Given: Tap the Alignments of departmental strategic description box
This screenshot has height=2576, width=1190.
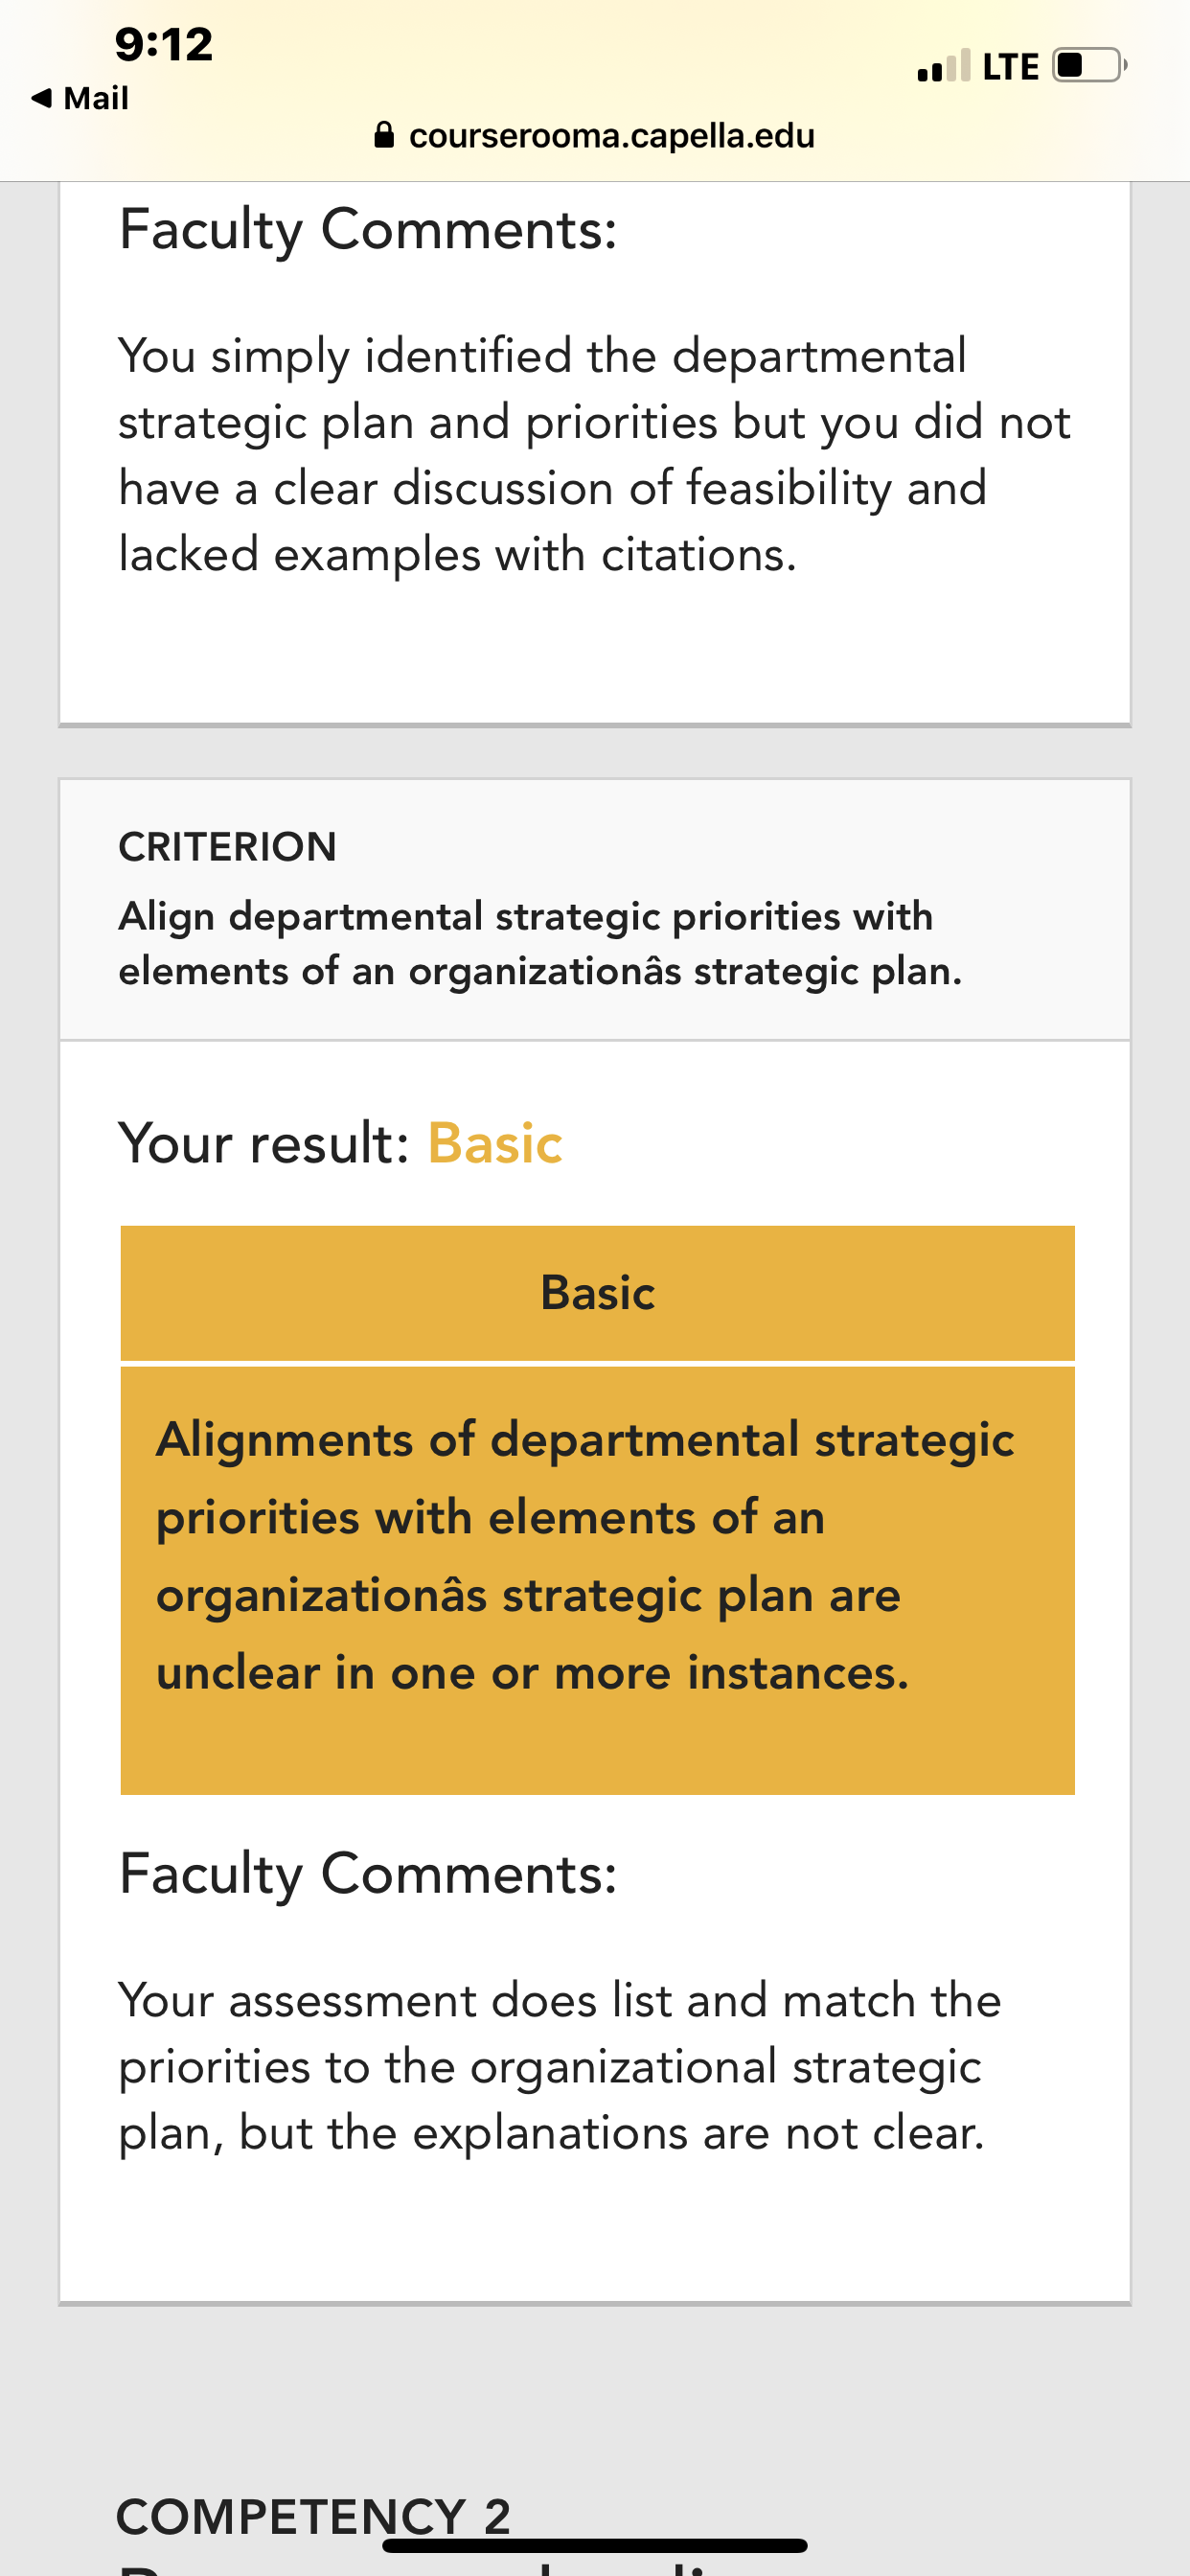Looking at the screenshot, I should (x=598, y=1581).
